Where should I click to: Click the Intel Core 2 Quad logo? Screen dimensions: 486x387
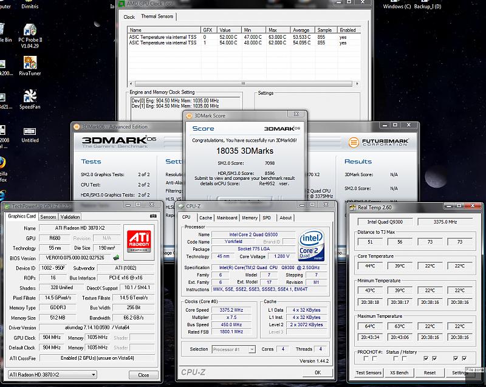pyautogui.click(x=311, y=245)
